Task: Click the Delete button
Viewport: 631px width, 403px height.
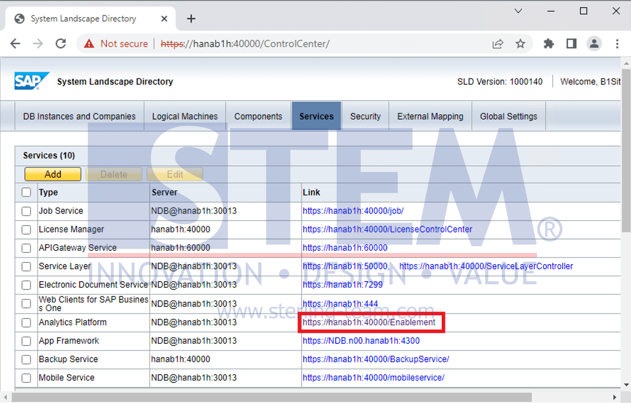Action: tap(113, 174)
